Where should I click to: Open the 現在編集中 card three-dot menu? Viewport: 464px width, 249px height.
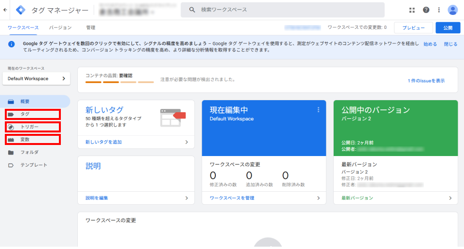(318, 110)
